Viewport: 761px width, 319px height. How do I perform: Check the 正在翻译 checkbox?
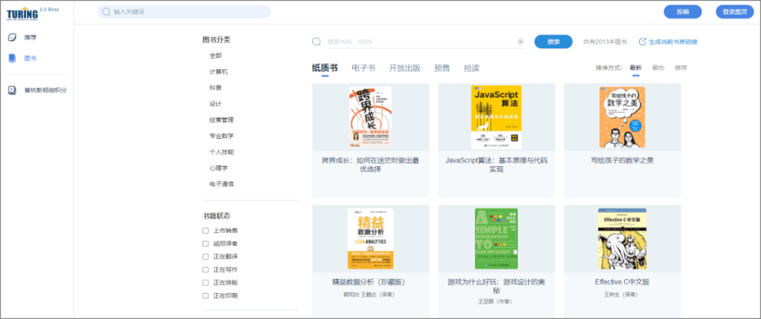coord(206,257)
